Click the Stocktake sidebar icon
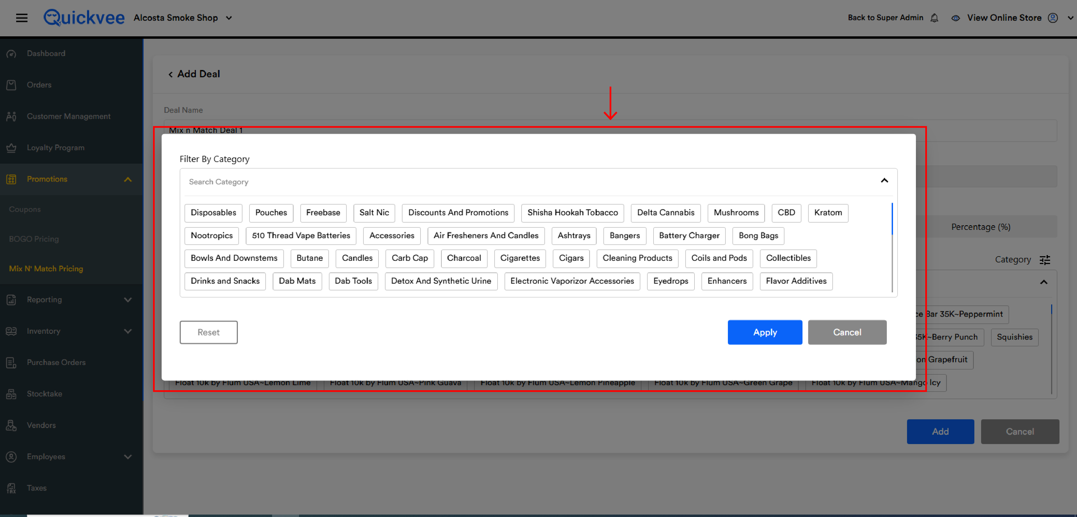 click(x=11, y=394)
